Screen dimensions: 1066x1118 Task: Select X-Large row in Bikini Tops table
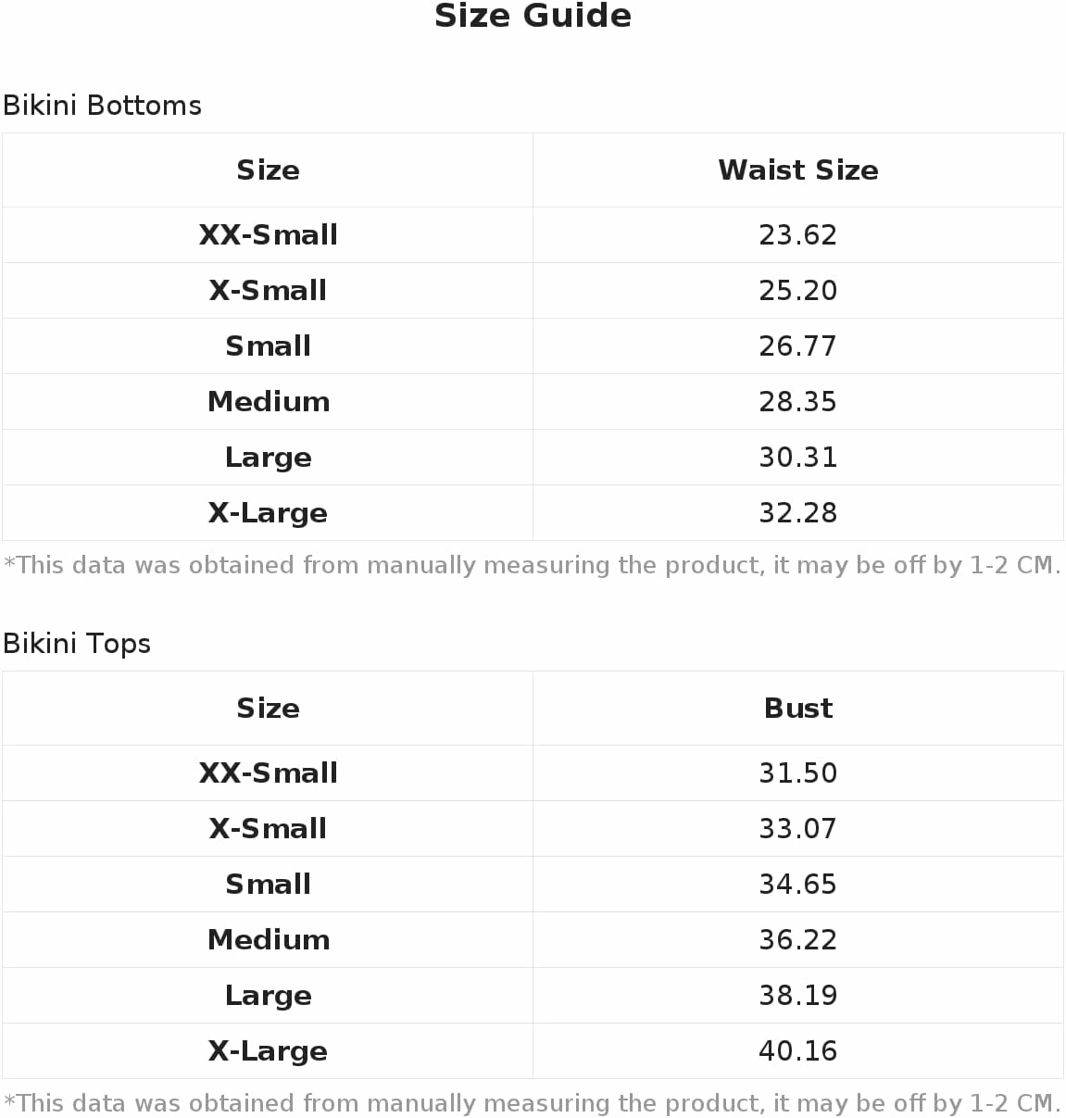click(x=533, y=1051)
